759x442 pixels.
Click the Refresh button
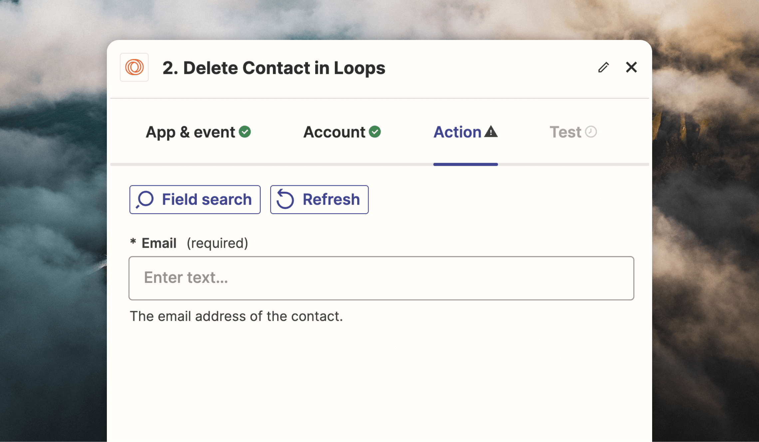click(x=319, y=200)
